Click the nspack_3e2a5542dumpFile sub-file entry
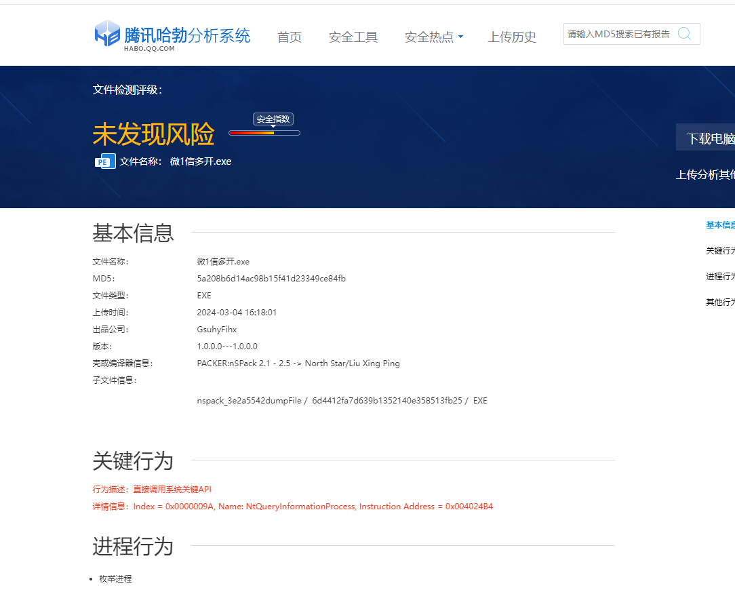This screenshot has height=611, width=735. tap(342, 401)
